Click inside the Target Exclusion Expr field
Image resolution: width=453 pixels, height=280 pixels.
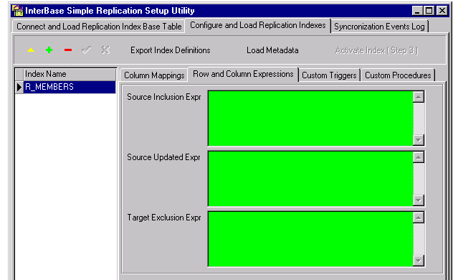[x=310, y=238]
